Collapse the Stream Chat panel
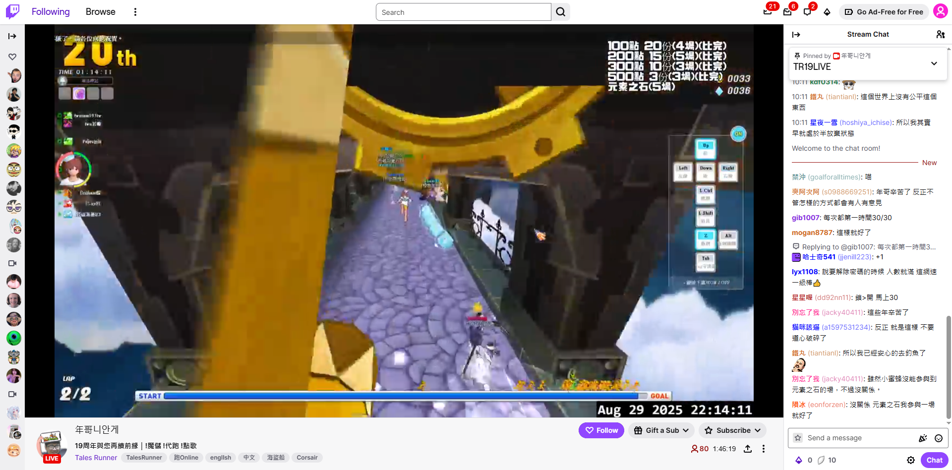The height and width of the screenshot is (470, 952). (796, 34)
